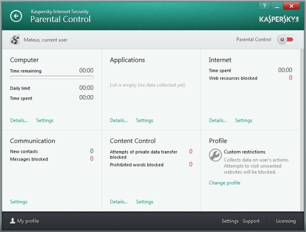Image resolution: width=306 pixels, height=232 pixels.
Task: Click the Communication section heading
Action: point(32,141)
